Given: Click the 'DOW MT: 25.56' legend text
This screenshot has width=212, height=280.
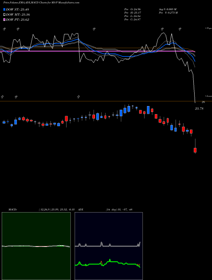Looking at the screenshot, I should coord(18,15).
